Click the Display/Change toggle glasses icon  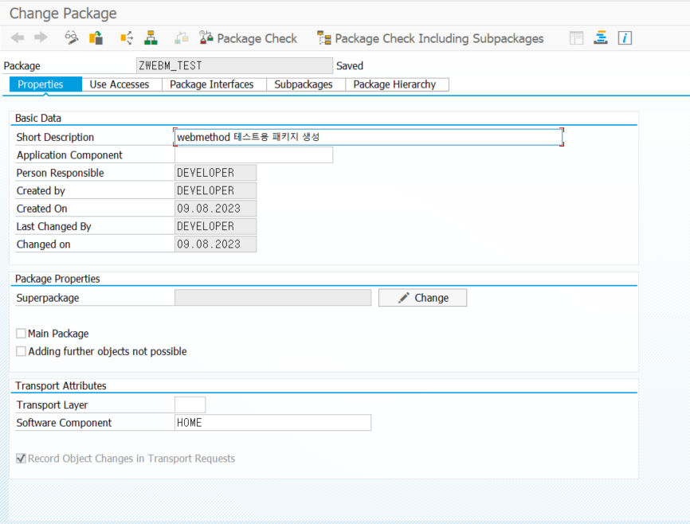72,38
